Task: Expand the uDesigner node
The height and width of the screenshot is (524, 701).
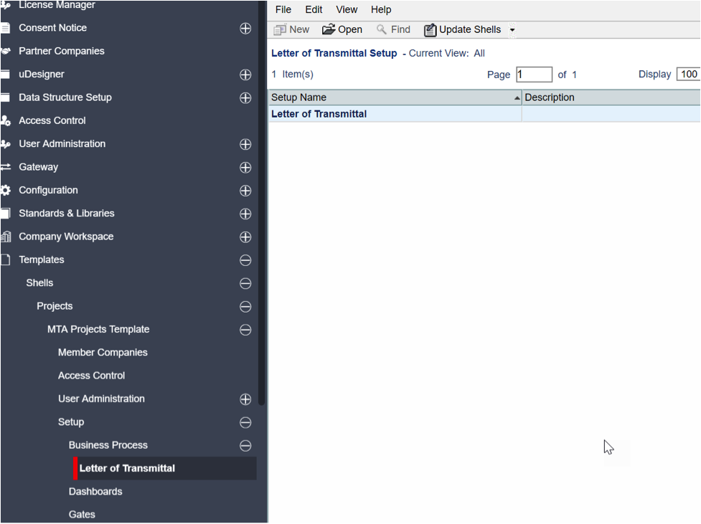Action: click(245, 75)
